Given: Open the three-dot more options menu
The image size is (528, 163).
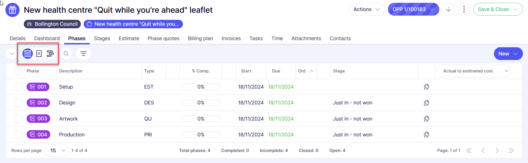Looking at the screenshot, I should [464, 9].
